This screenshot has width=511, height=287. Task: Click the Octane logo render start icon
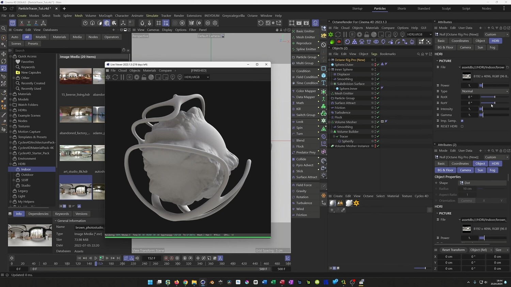click(x=331, y=34)
